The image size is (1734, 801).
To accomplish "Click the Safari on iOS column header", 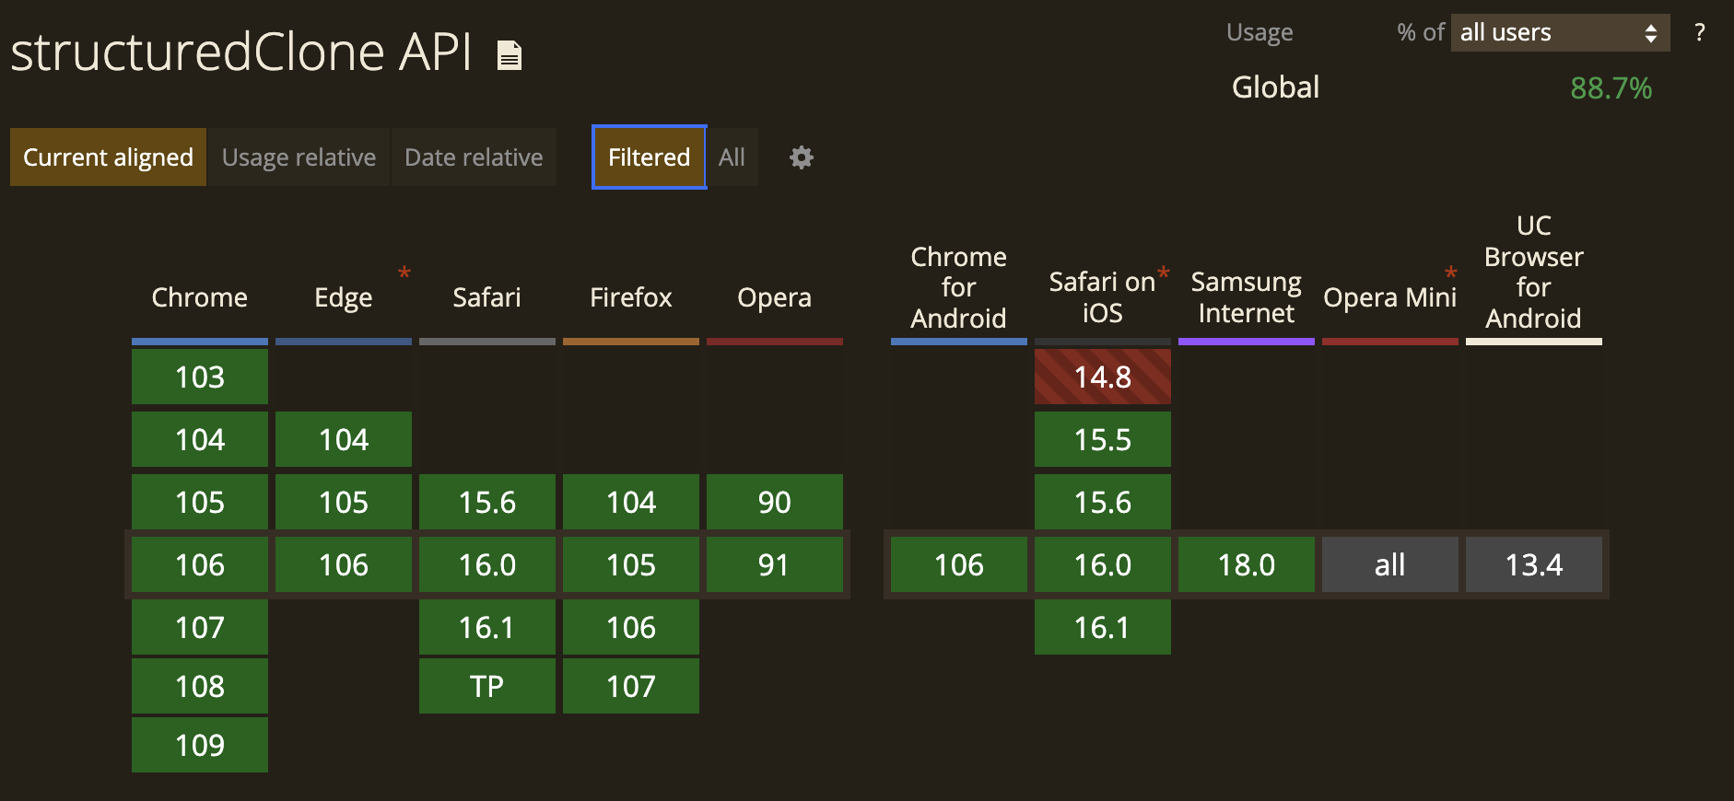I will click(x=1103, y=297).
